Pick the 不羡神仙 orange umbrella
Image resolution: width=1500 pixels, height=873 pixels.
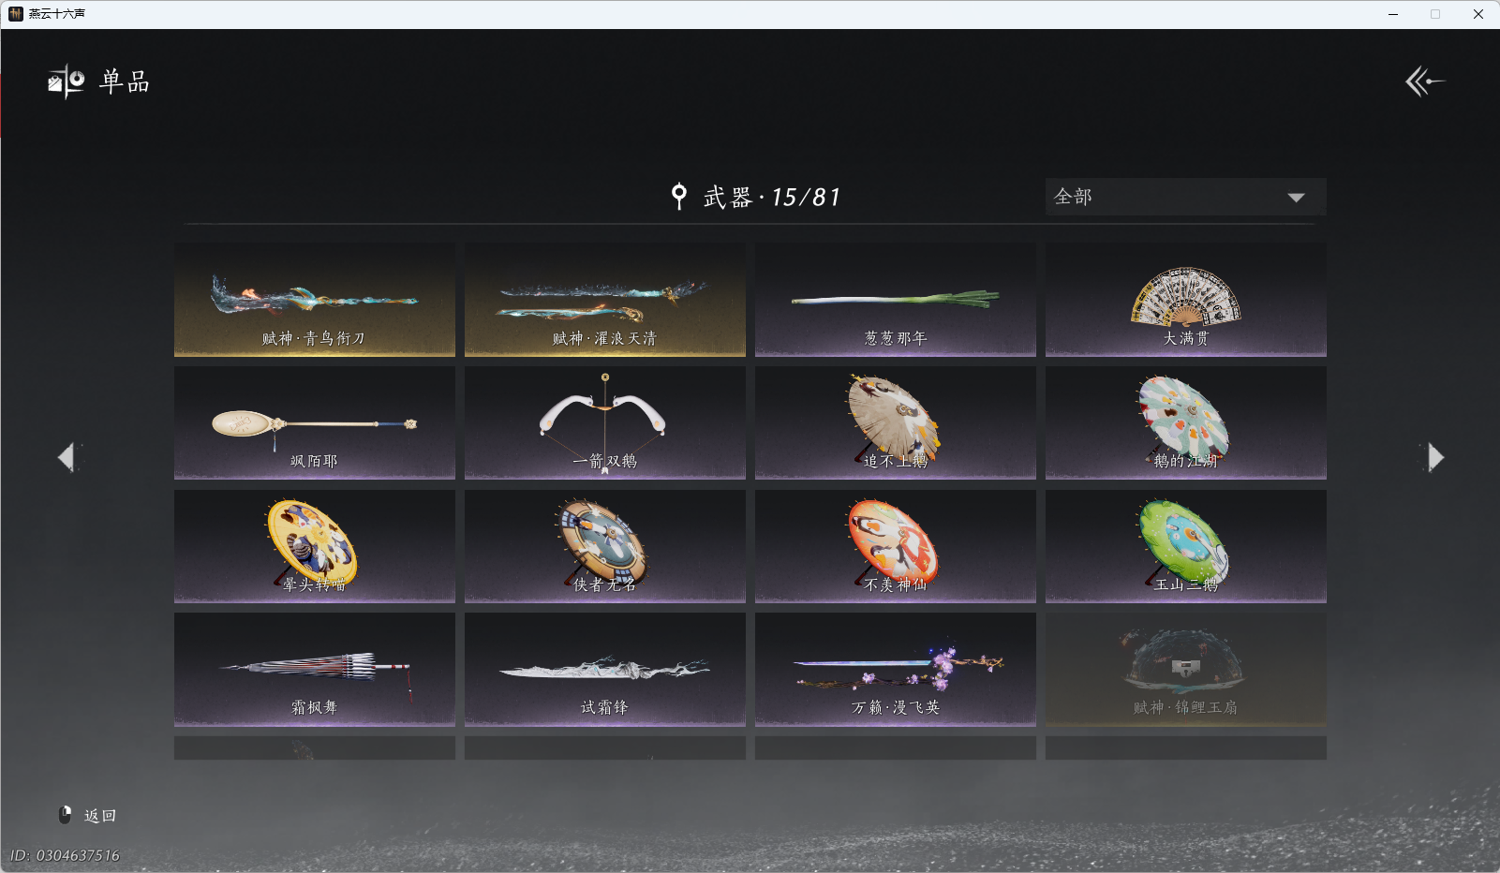click(895, 546)
